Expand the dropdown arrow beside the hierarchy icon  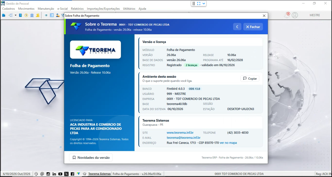point(16,15)
